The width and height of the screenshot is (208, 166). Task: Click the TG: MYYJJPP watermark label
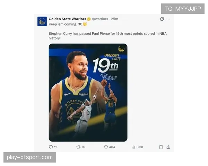click(x=183, y=9)
